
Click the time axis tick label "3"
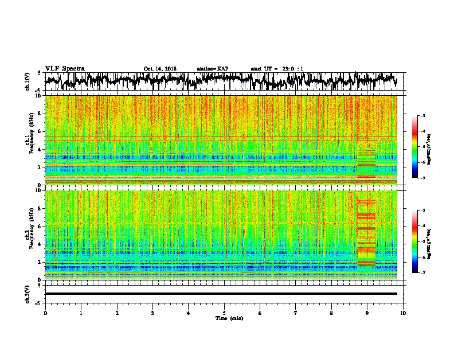152,313
